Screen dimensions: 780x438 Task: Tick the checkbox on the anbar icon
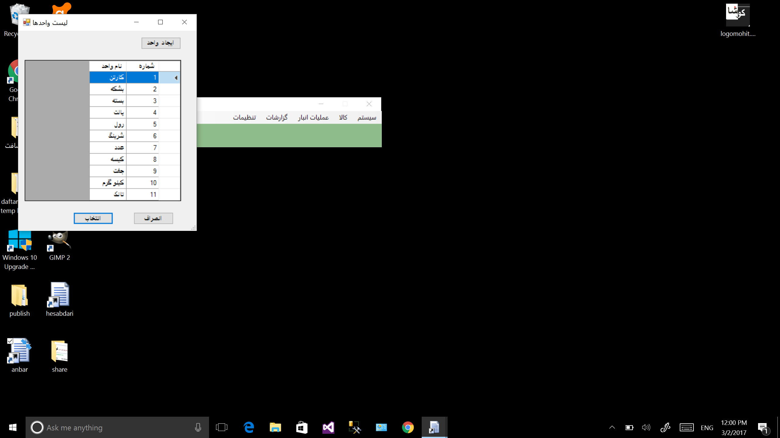click(10, 341)
